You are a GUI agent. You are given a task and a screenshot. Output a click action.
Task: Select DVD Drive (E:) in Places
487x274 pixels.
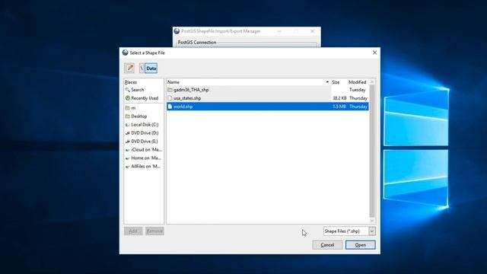(144, 142)
